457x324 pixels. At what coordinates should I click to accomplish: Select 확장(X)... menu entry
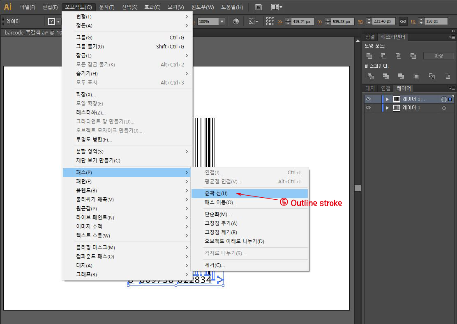pos(127,94)
